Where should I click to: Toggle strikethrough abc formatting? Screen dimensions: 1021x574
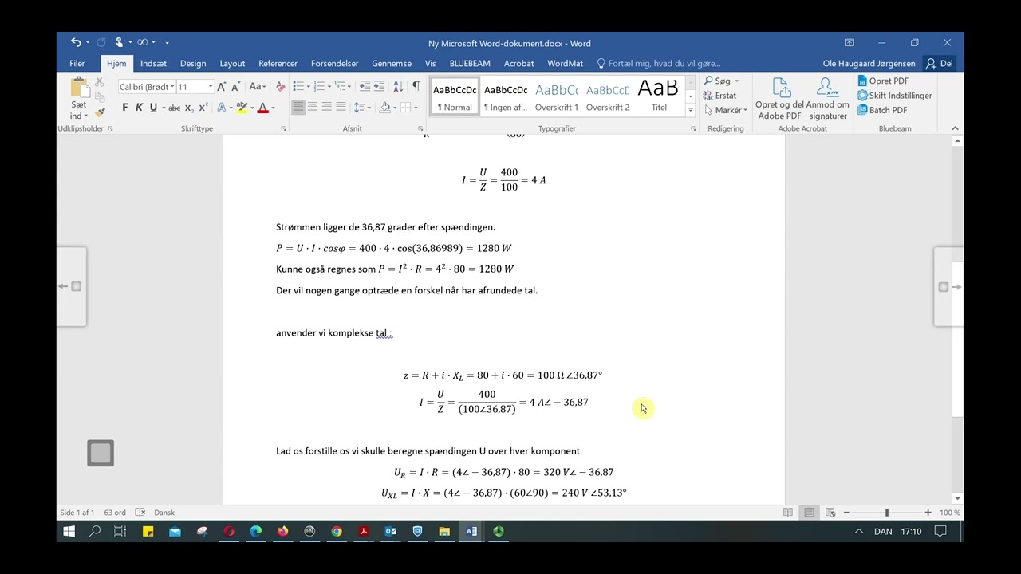(x=174, y=108)
